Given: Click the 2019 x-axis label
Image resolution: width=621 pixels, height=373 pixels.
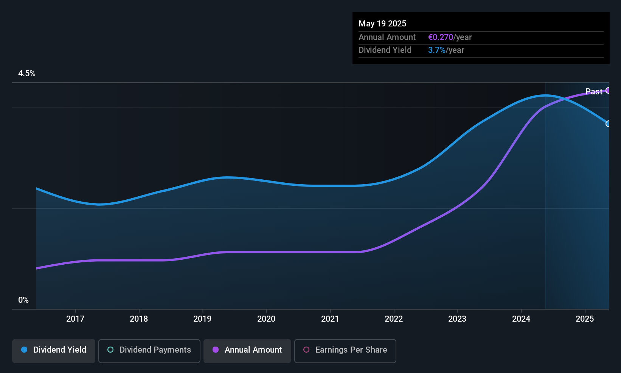Looking at the screenshot, I should [202, 319].
